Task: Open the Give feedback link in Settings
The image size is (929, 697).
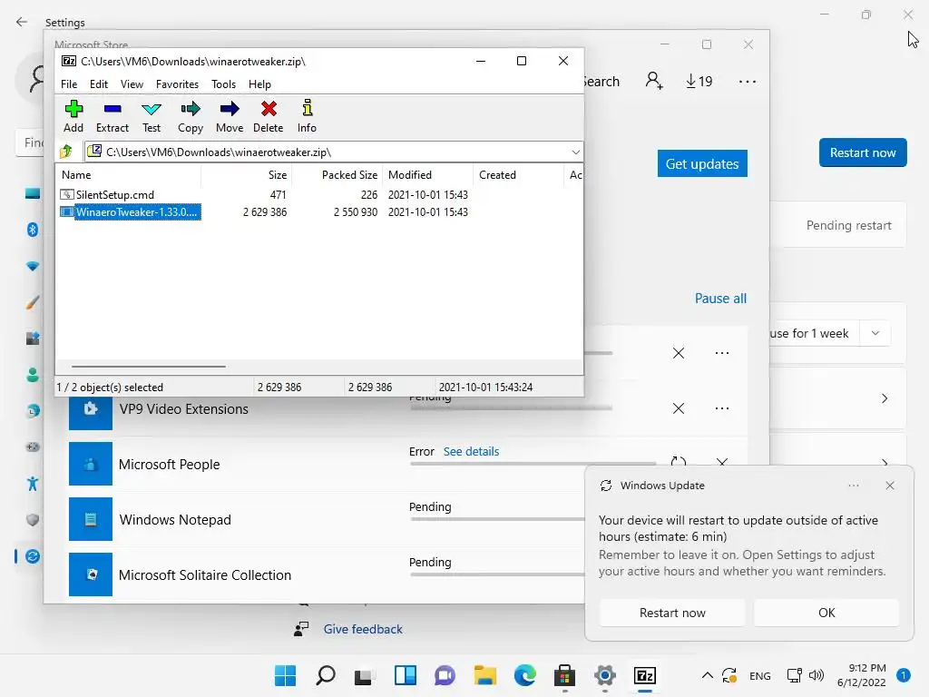Action: pyautogui.click(x=363, y=629)
